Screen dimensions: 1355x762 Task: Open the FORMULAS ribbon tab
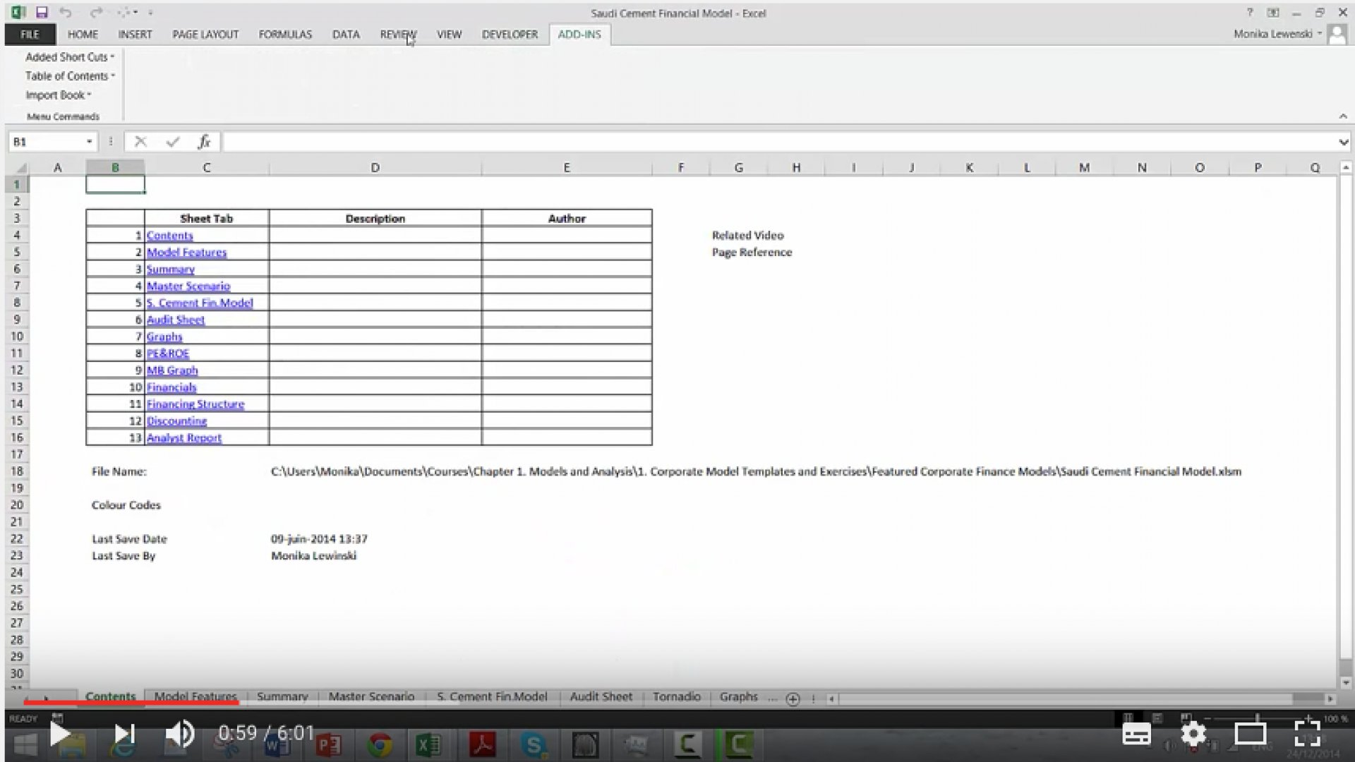285,34
